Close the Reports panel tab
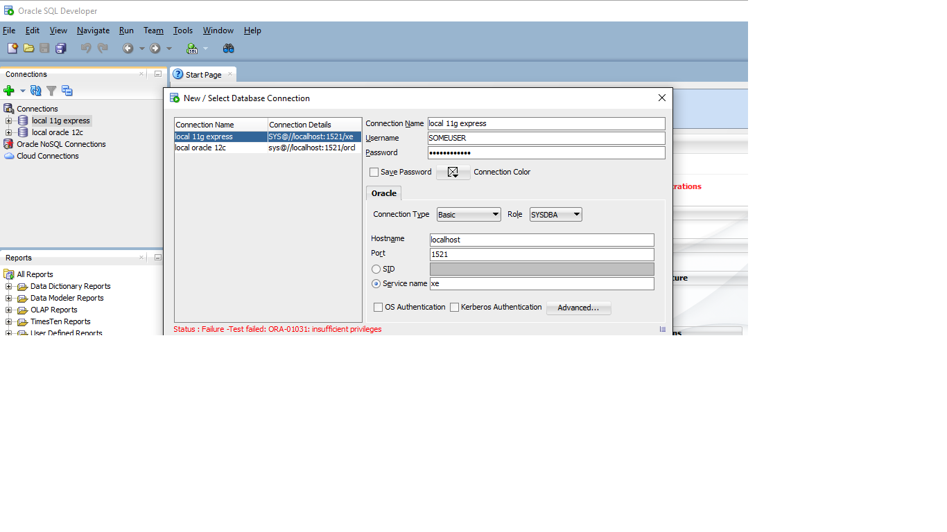947x532 pixels. (x=141, y=258)
